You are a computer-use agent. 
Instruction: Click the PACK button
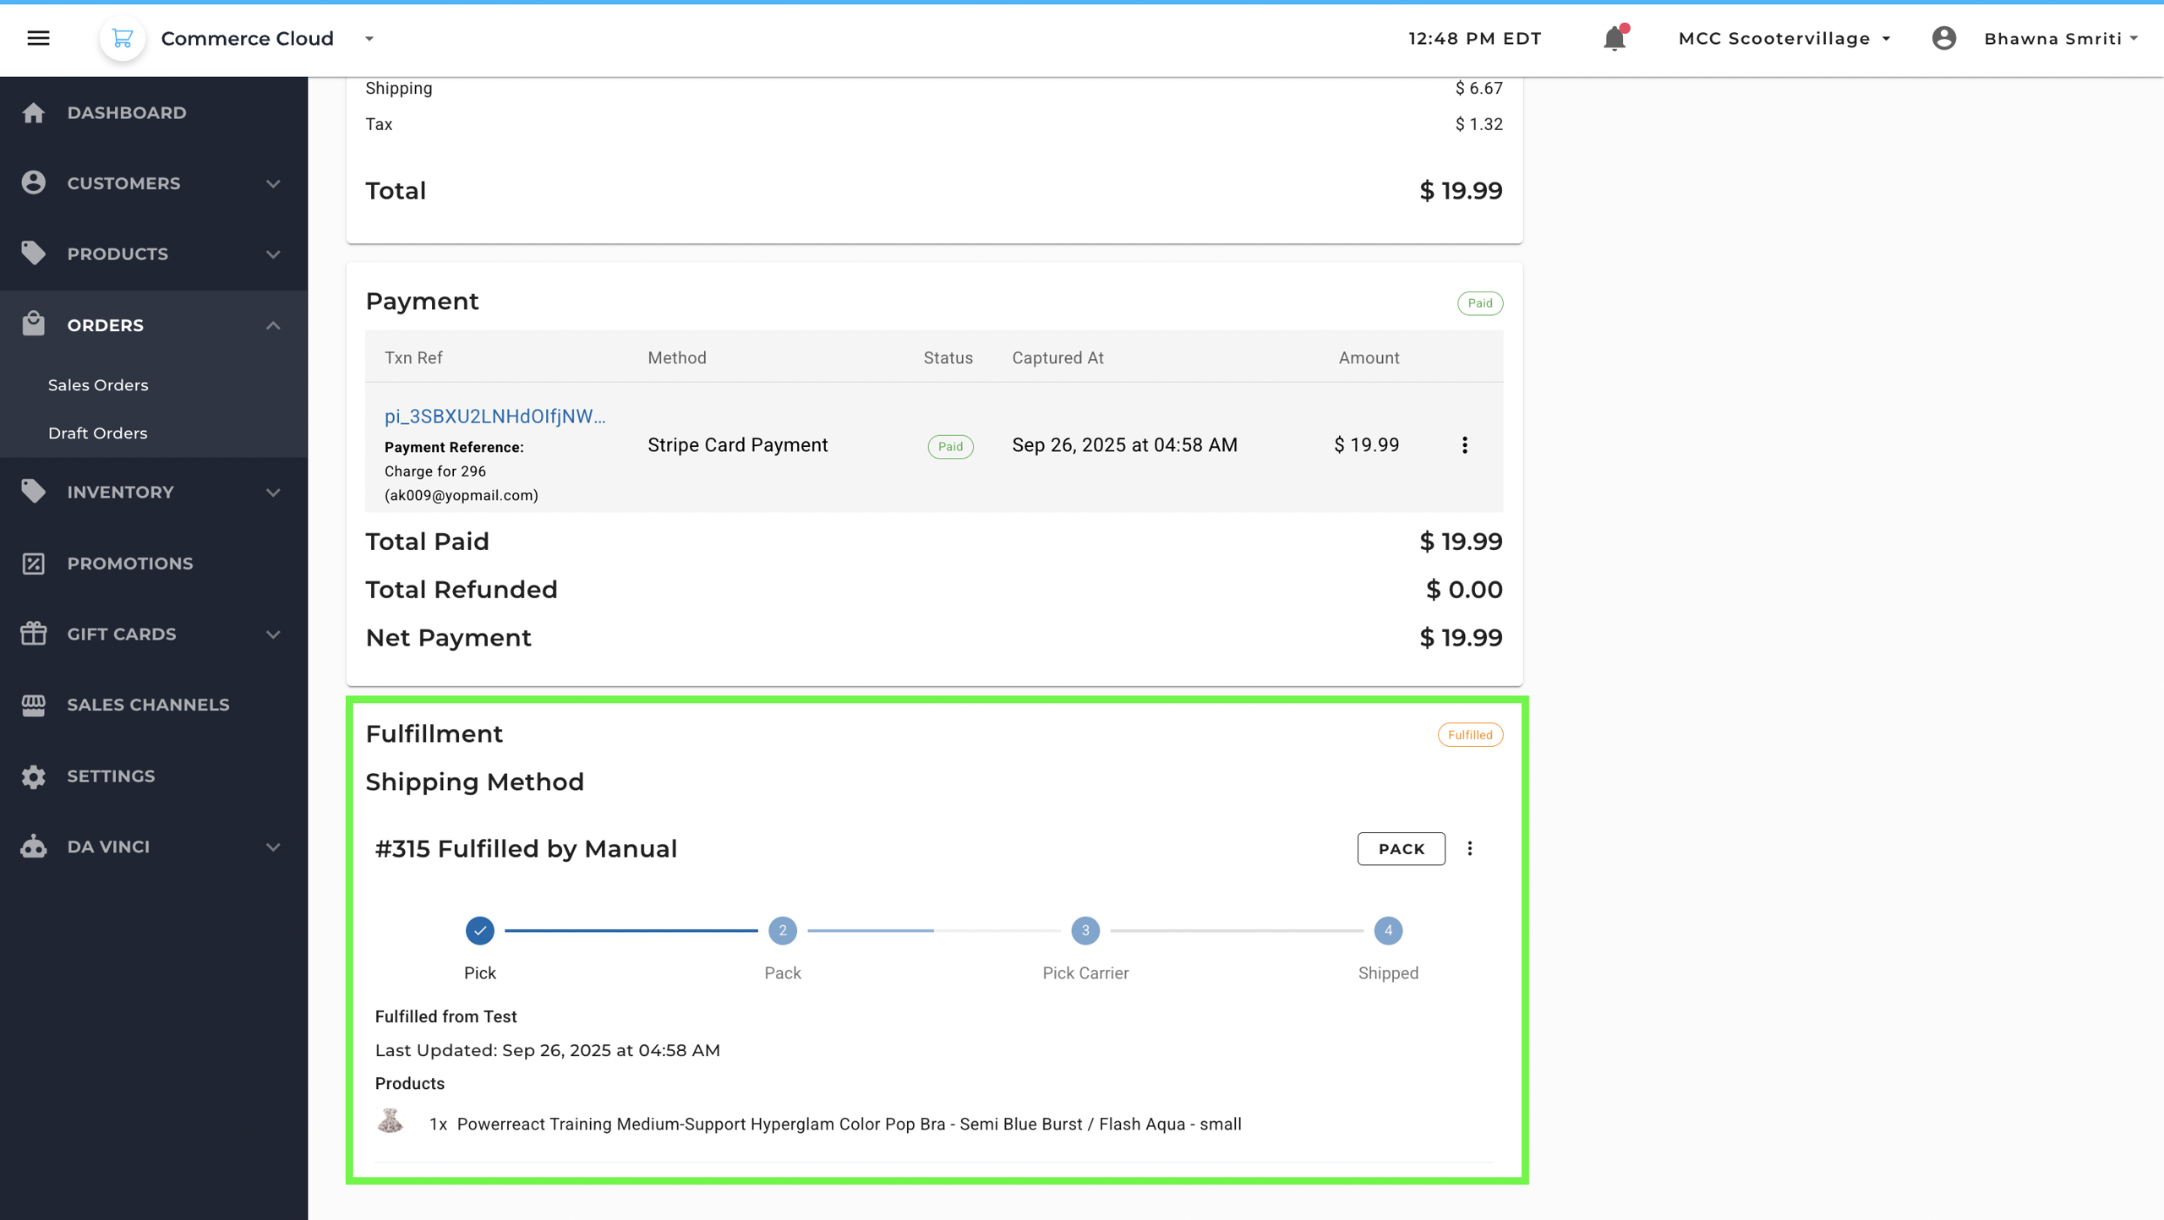(1401, 848)
